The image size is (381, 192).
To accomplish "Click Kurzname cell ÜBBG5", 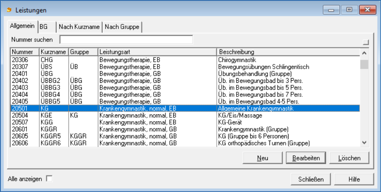I will tap(50, 102).
